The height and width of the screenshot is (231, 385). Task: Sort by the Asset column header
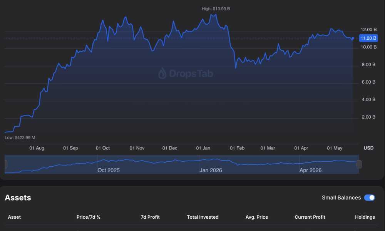(x=14, y=217)
